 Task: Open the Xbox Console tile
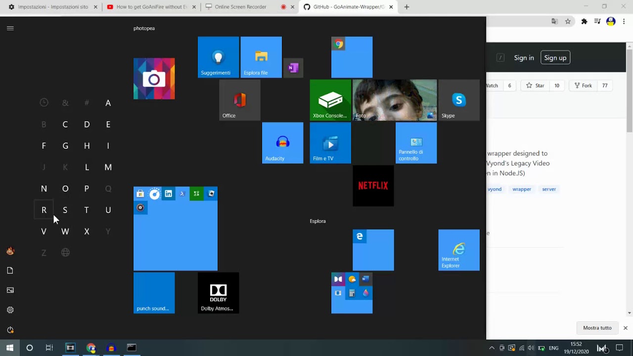pos(330,100)
